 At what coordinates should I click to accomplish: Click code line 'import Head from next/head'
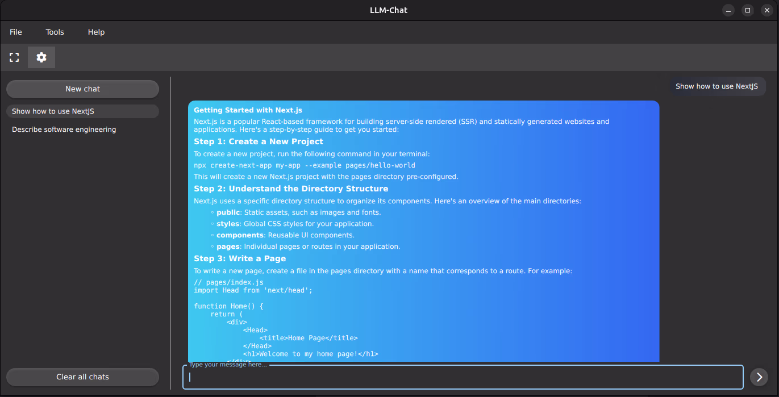(x=253, y=290)
